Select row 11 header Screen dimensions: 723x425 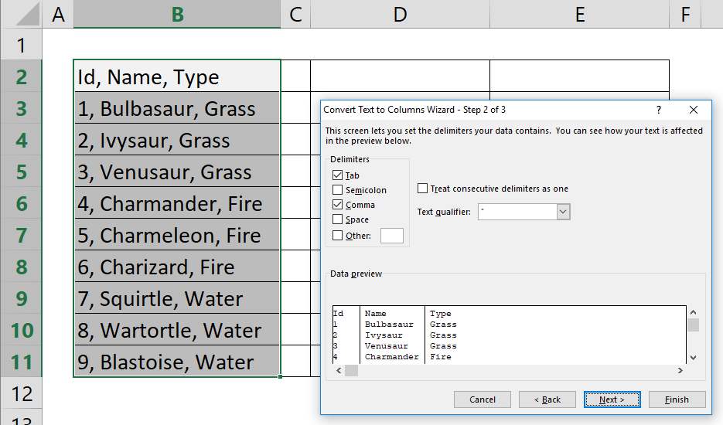coord(21,362)
